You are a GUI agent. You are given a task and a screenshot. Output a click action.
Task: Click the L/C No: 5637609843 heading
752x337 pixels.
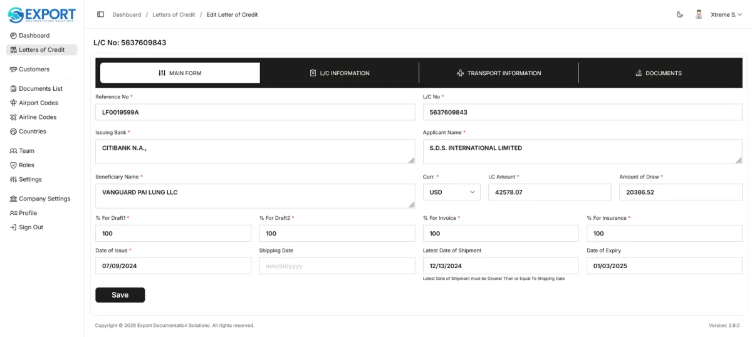130,43
